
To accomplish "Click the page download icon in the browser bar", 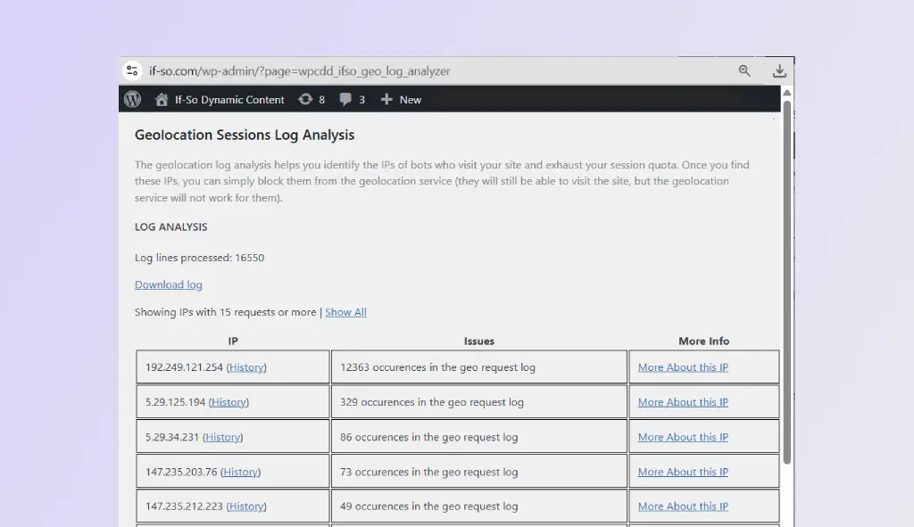I will point(779,70).
